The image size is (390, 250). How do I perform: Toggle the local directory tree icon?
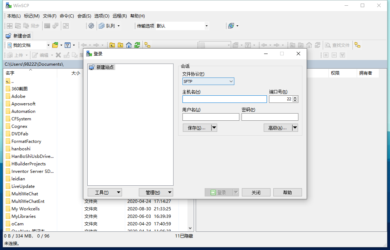[147, 45]
